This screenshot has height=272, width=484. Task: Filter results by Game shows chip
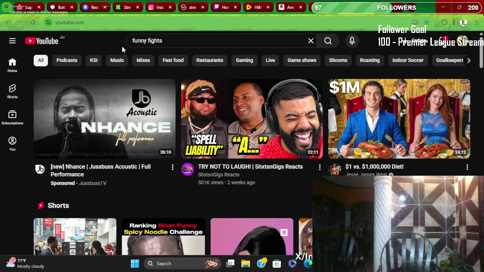click(302, 60)
